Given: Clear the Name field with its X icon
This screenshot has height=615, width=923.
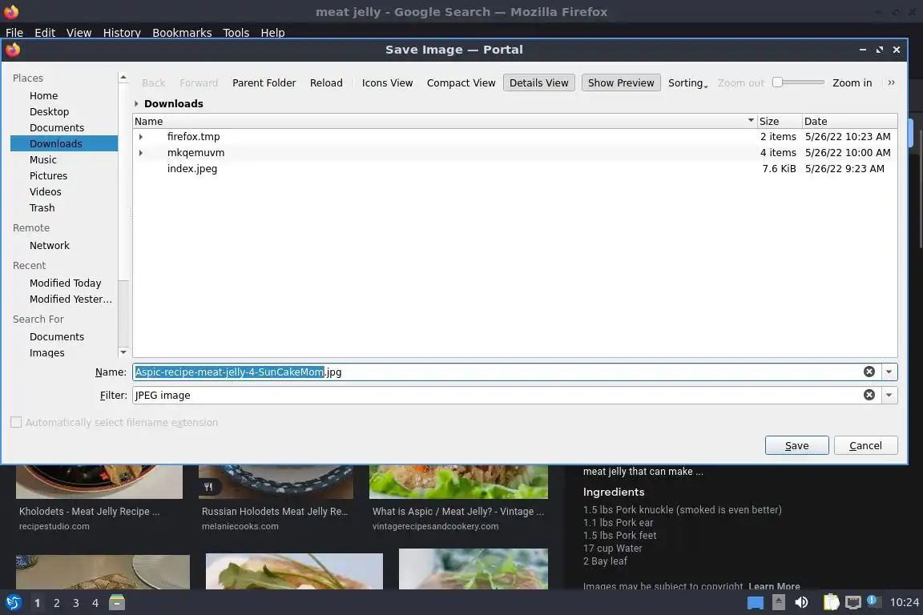Looking at the screenshot, I should pos(869,372).
